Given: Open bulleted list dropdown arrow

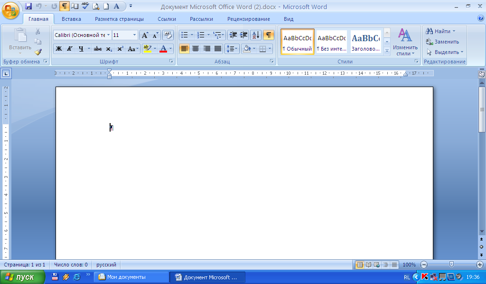Looking at the screenshot, I should [x=192, y=35].
